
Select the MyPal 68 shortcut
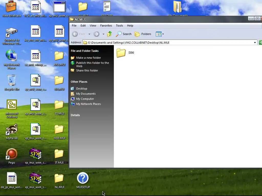click(x=12, y=131)
